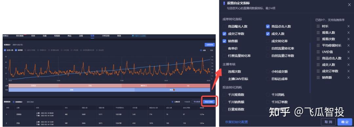Remove 成交人数 from the selected list
Image resolution: width=354 pixels, height=127 pixels.
(348, 65)
